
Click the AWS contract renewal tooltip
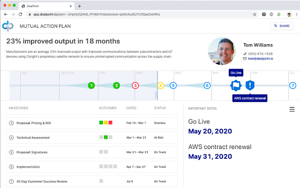click(x=250, y=98)
